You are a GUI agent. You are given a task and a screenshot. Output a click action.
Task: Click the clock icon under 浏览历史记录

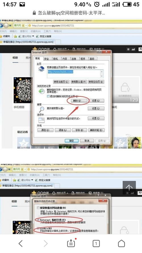41,91
